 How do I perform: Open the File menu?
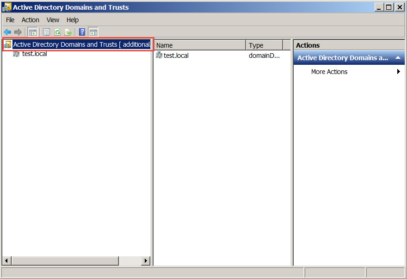pos(10,20)
